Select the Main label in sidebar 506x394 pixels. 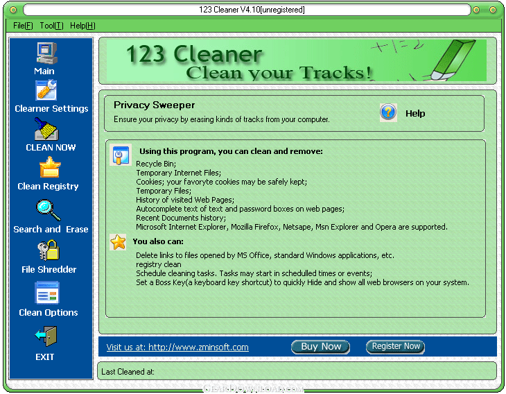pos(44,71)
